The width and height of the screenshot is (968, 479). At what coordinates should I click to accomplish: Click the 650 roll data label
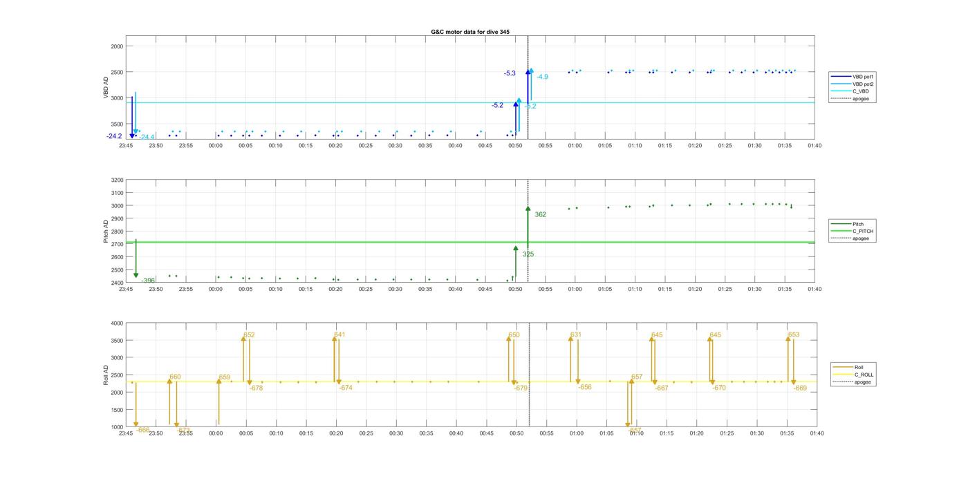[x=514, y=335]
